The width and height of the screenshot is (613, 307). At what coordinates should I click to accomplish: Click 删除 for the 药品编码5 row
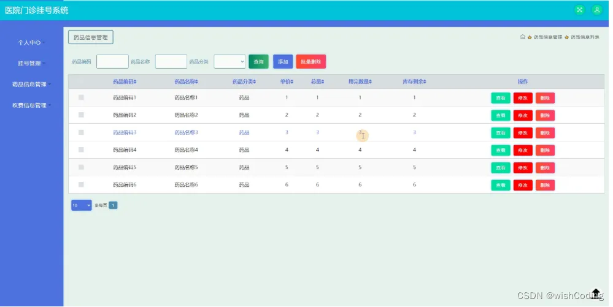click(545, 167)
